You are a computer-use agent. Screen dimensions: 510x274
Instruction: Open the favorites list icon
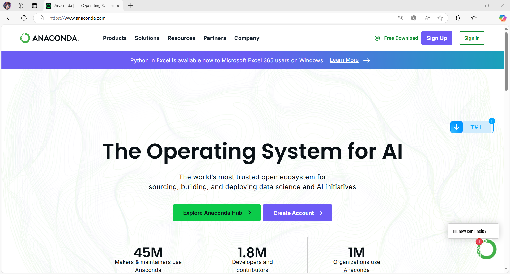[474, 18]
